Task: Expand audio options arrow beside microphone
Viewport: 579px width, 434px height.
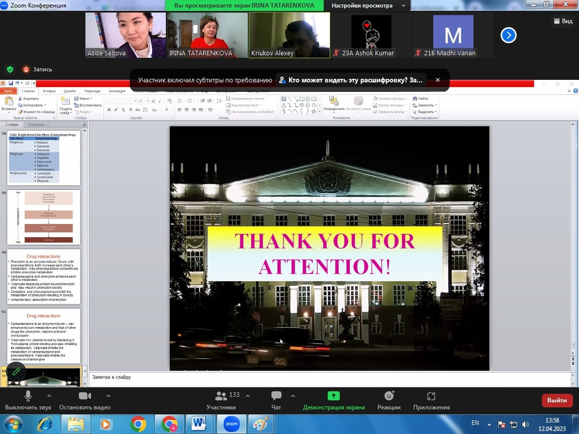Action: point(49,396)
